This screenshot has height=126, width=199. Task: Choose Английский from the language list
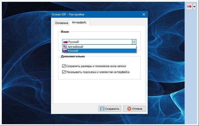pos(99,47)
